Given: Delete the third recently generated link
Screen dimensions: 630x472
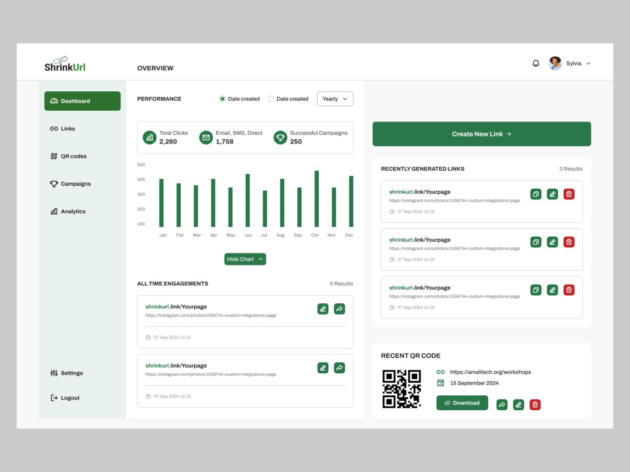Looking at the screenshot, I should tap(569, 289).
